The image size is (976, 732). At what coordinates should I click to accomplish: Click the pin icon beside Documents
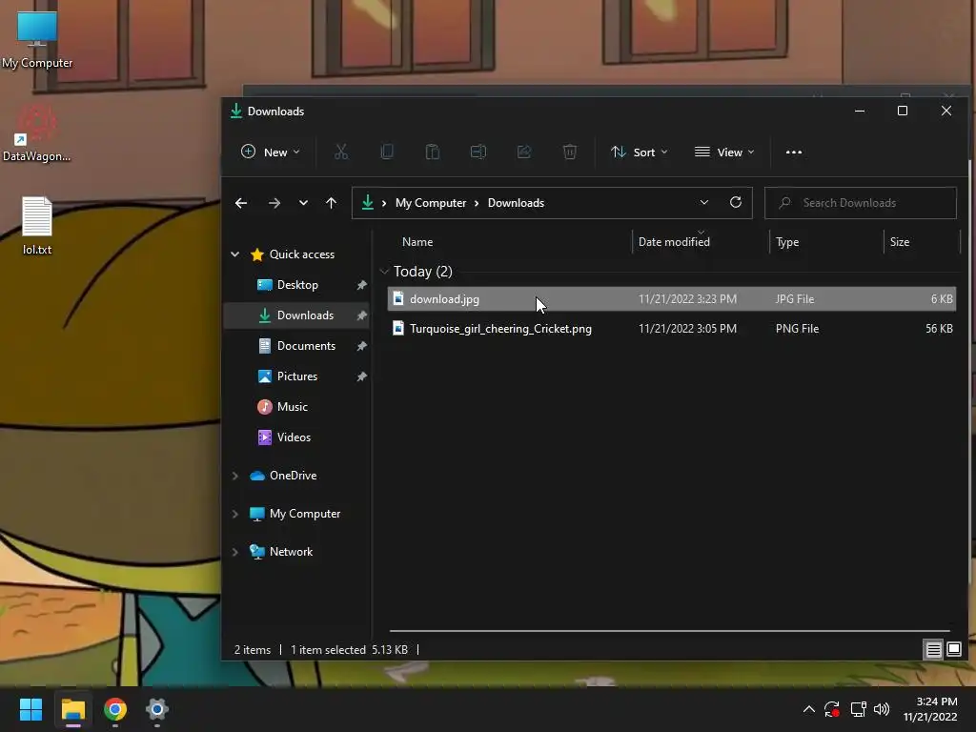(361, 346)
